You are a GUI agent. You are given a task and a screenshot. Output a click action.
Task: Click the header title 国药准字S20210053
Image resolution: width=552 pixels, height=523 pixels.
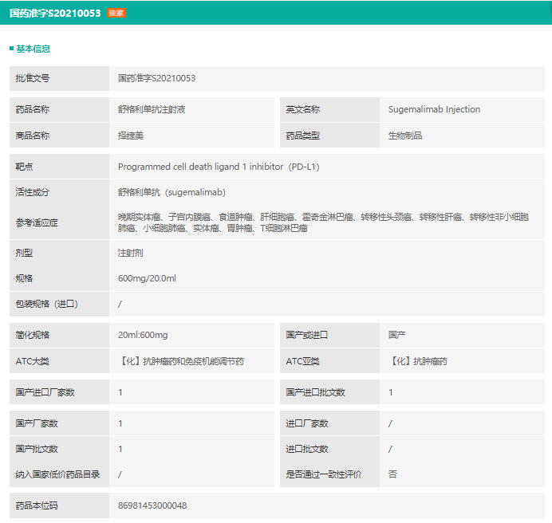tap(54, 13)
